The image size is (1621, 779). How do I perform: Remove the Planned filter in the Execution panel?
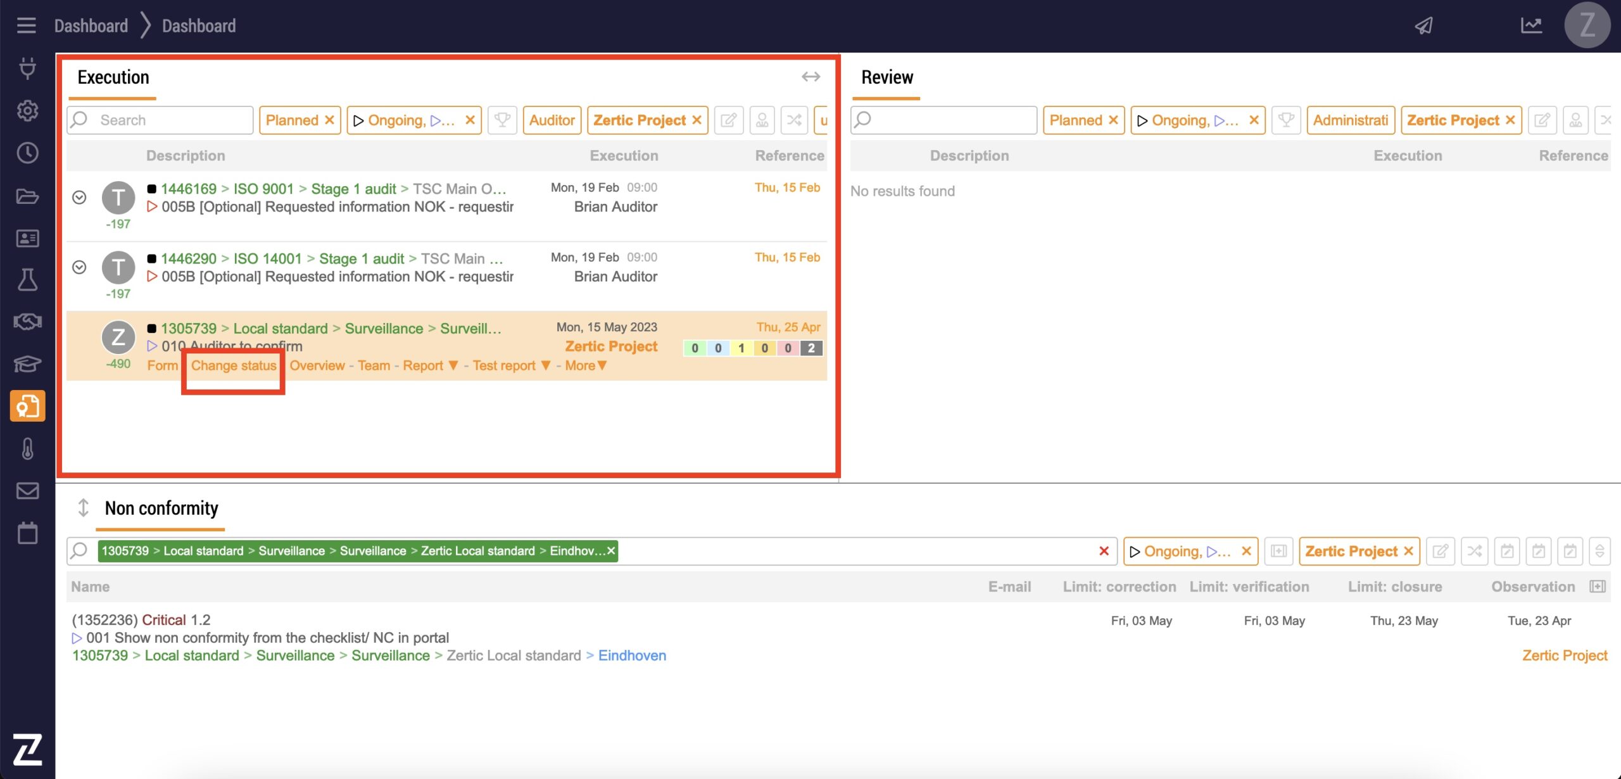(x=329, y=120)
